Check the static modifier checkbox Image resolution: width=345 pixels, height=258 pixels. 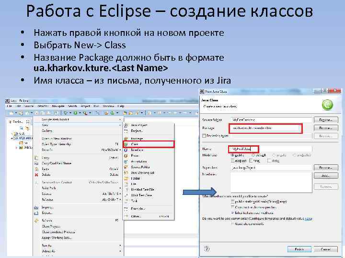pyautogui.click(x=269, y=161)
